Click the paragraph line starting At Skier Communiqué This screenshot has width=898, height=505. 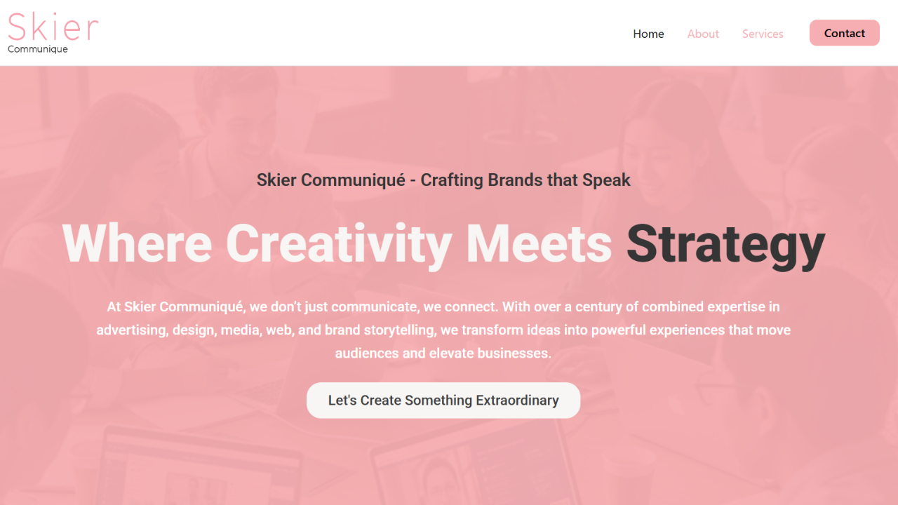click(443, 307)
